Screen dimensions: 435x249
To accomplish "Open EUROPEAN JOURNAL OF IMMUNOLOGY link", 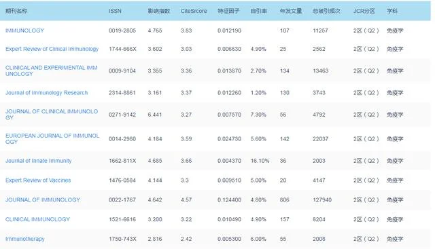I will pos(52,138).
